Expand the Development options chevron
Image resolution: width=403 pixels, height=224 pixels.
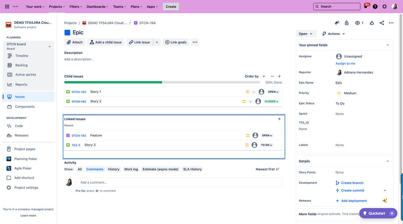(x=385, y=191)
